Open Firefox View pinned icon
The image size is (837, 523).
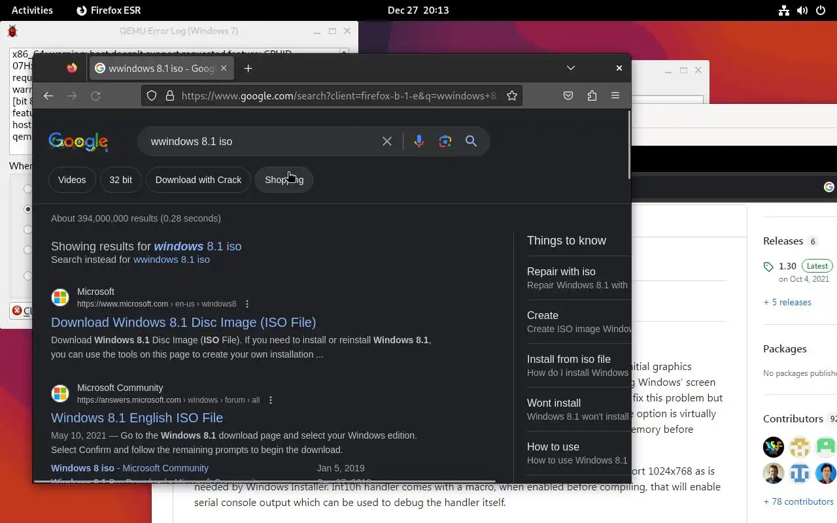(72, 68)
